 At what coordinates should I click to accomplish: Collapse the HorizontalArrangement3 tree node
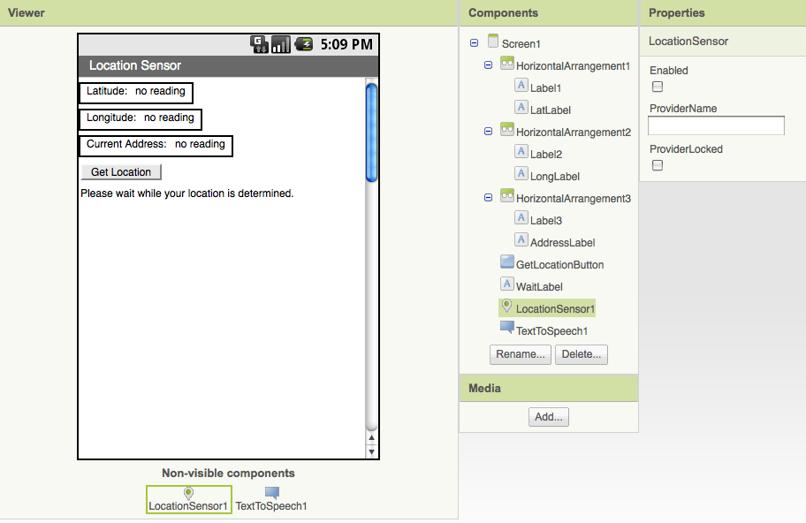tap(488, 197)
